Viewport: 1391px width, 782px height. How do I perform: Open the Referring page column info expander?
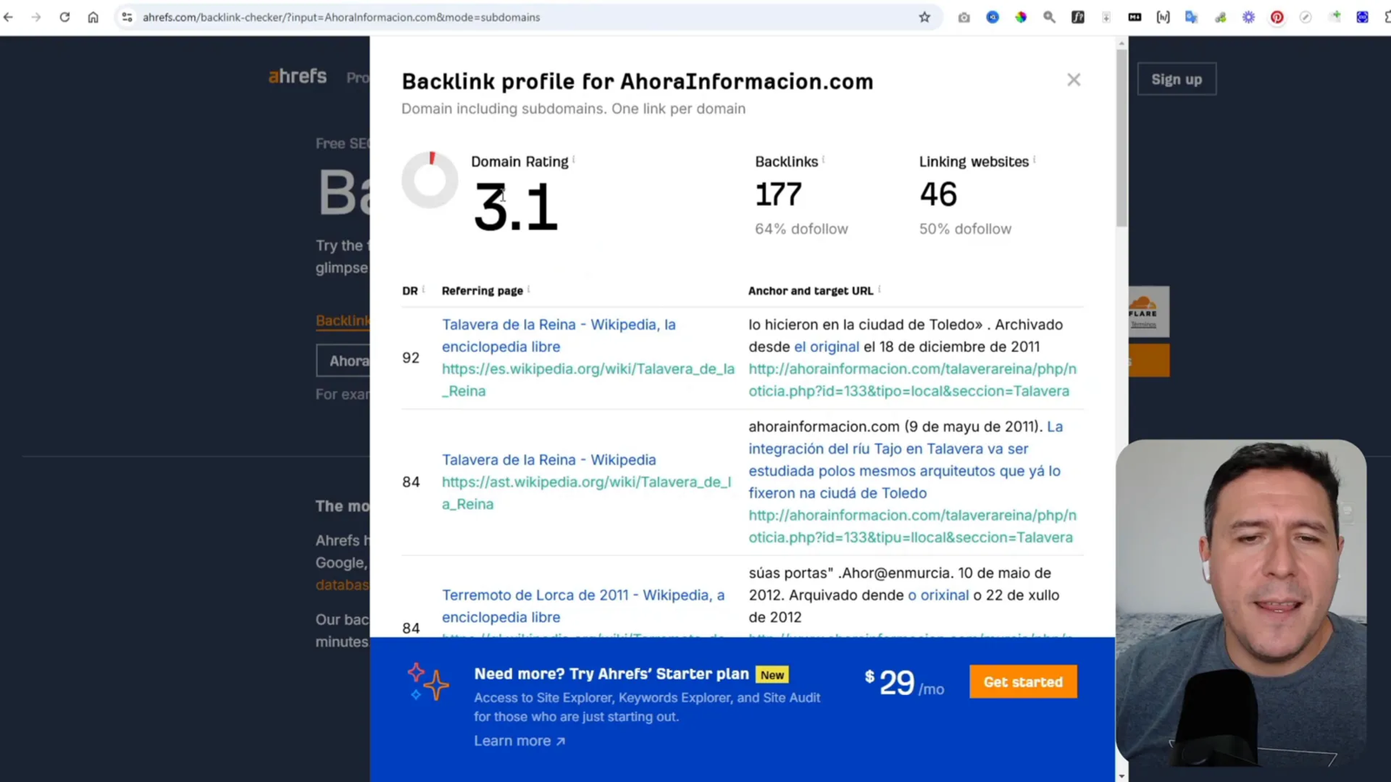coord(529,289)
